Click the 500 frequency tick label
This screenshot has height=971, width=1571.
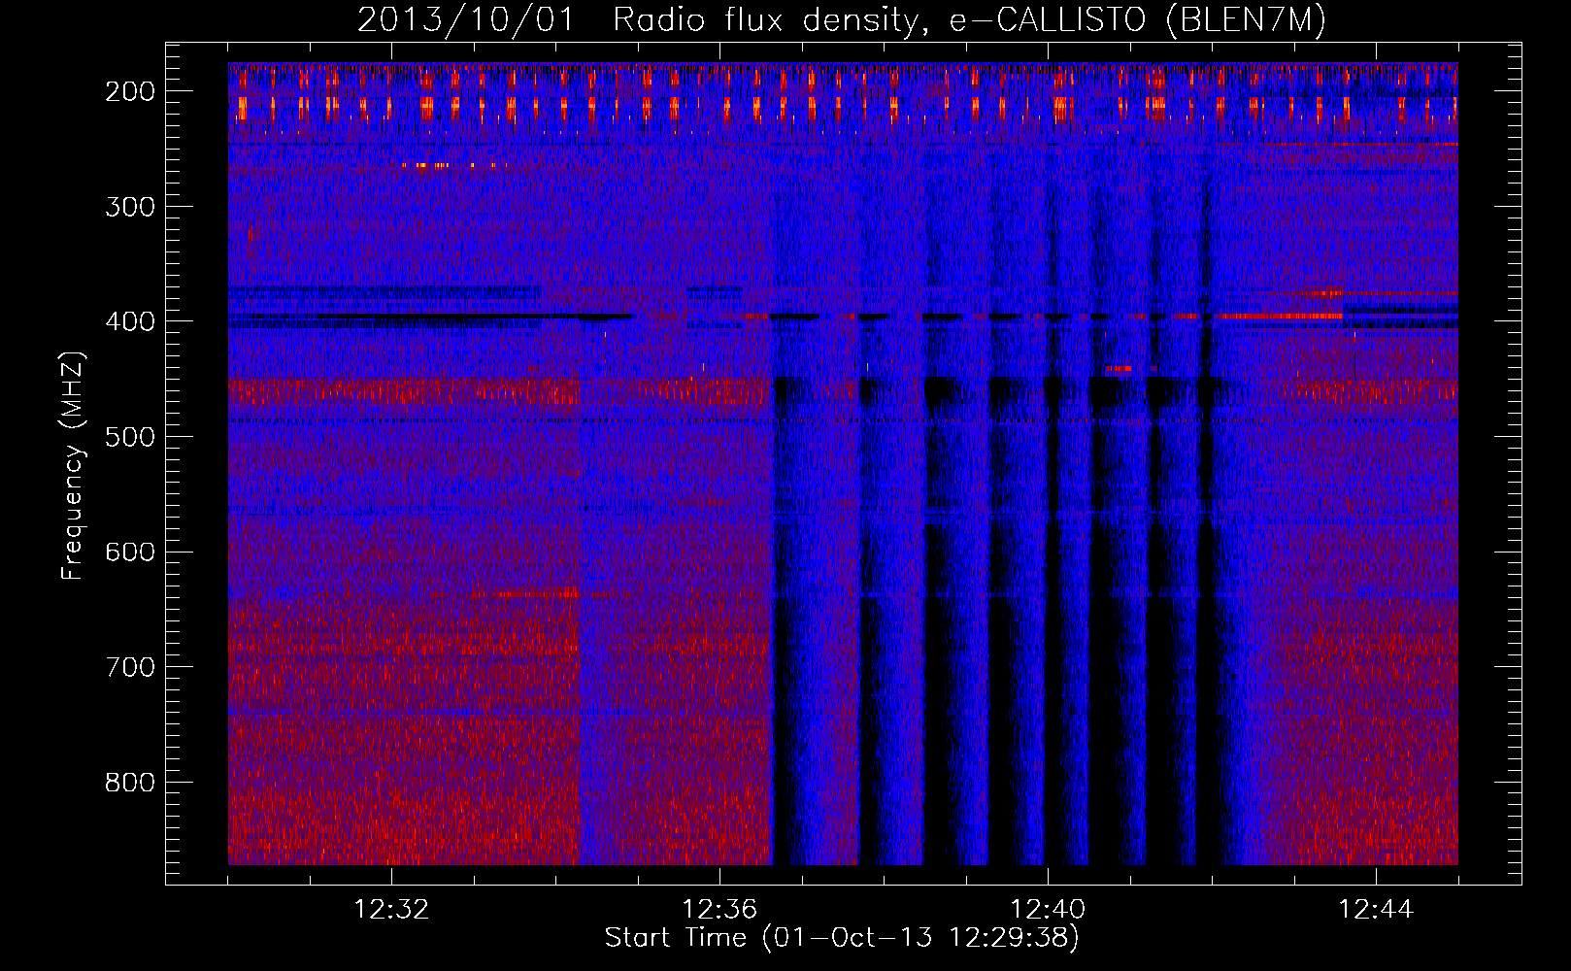130,437
